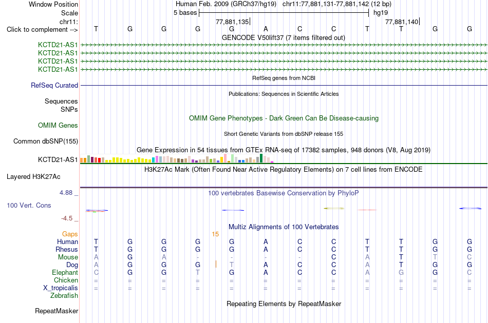The image size is (488, 323).
Task: Open 'Repeating Elements by RepeatMasker' title
Action: pyautogui.click(x=284, y=304)
